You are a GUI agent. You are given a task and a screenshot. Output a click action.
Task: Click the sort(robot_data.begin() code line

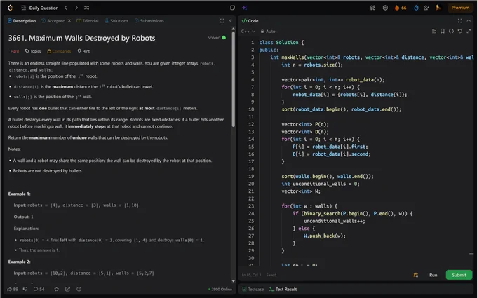click(342, 109)
